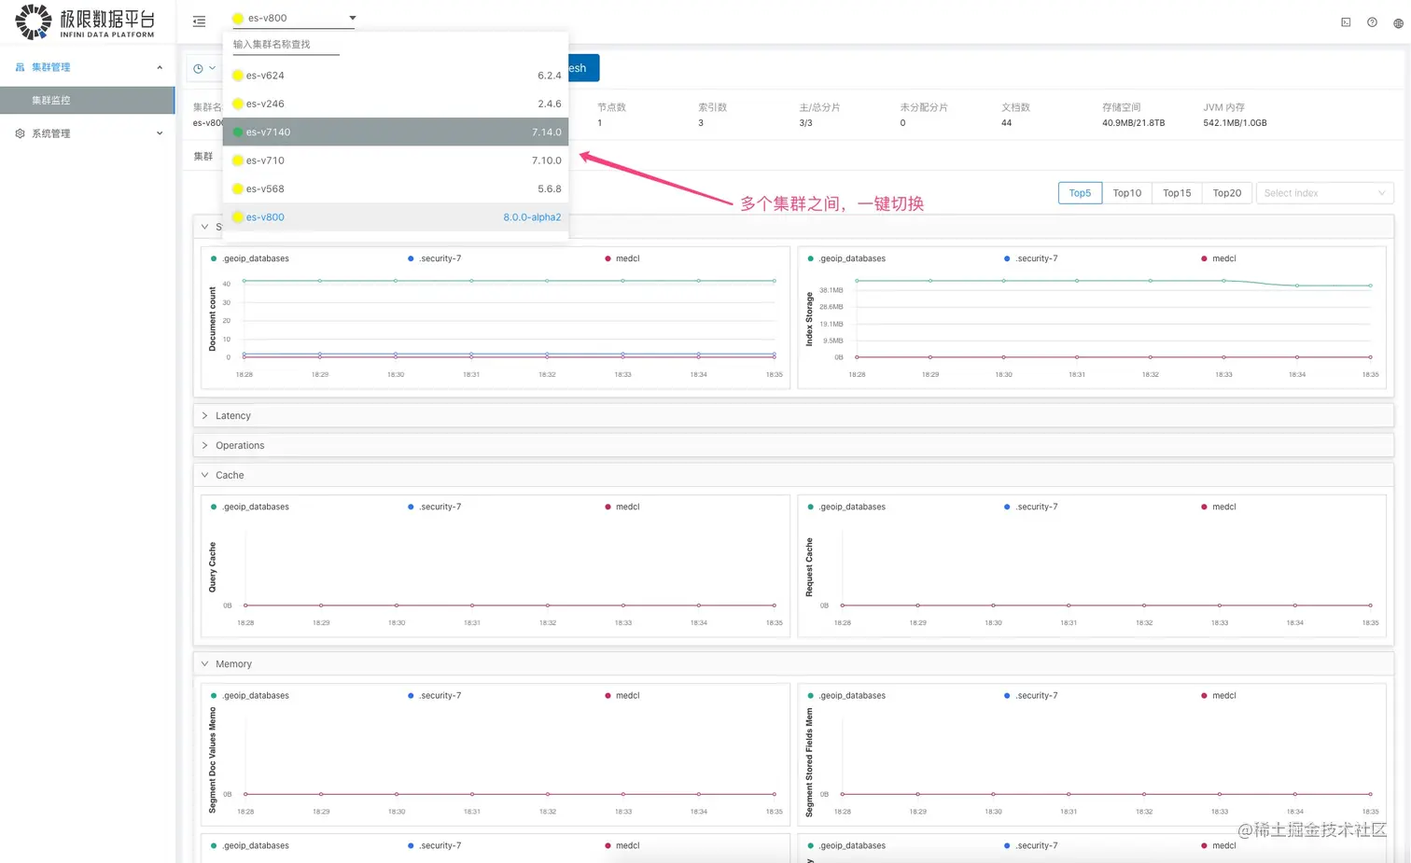Click the 集群管理 cluster icon

(x=20, y=67)
